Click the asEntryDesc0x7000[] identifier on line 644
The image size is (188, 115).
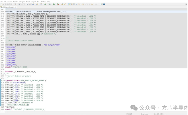tap(53, 11)
